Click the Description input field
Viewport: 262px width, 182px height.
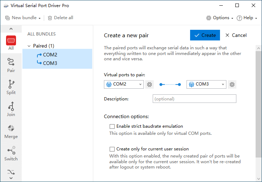coord(194,99)
